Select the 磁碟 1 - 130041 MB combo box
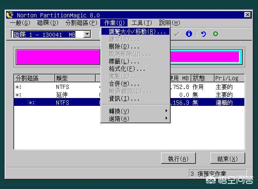Image resolution: width=258 pixels, height=189 pixels. 51,34
